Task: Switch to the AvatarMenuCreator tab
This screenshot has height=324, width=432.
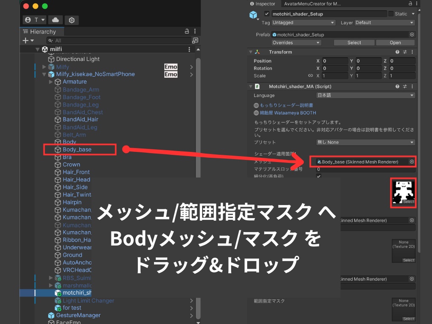Action: [313, 4]
